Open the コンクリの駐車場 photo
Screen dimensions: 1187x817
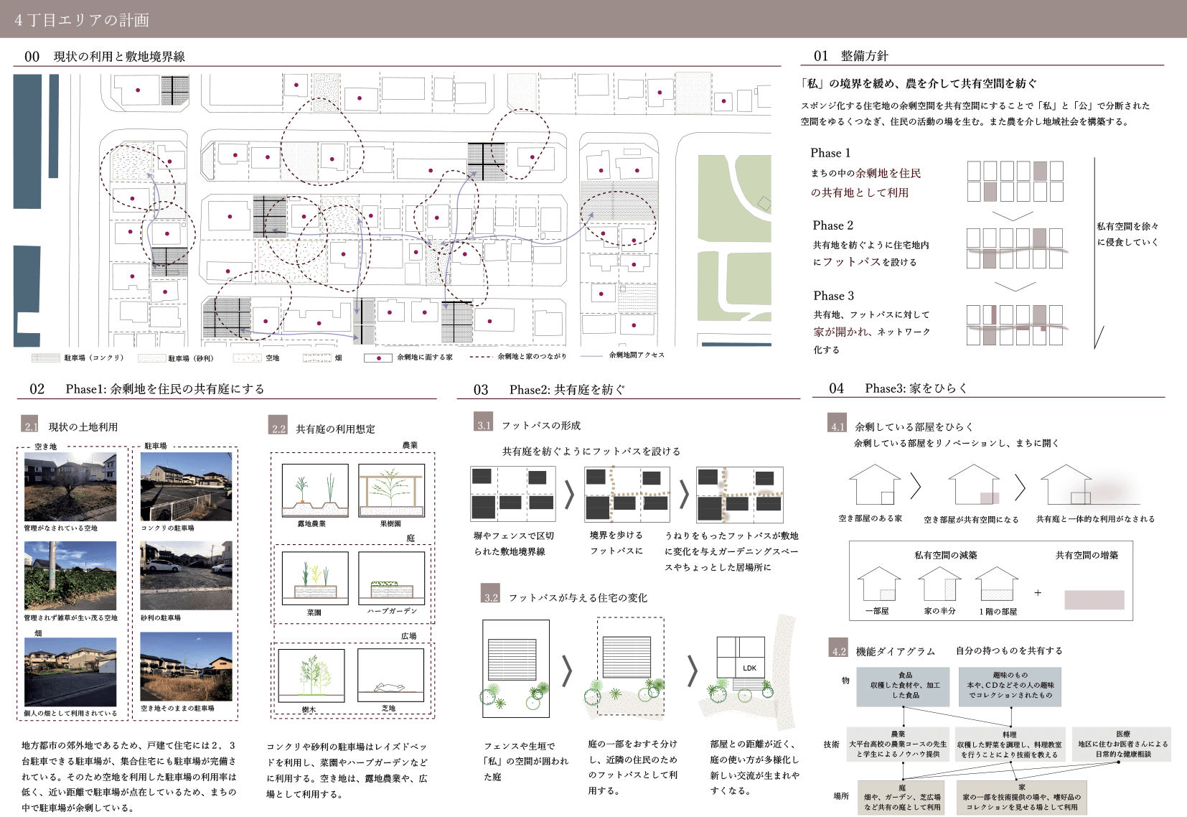(x=187, y=487)
